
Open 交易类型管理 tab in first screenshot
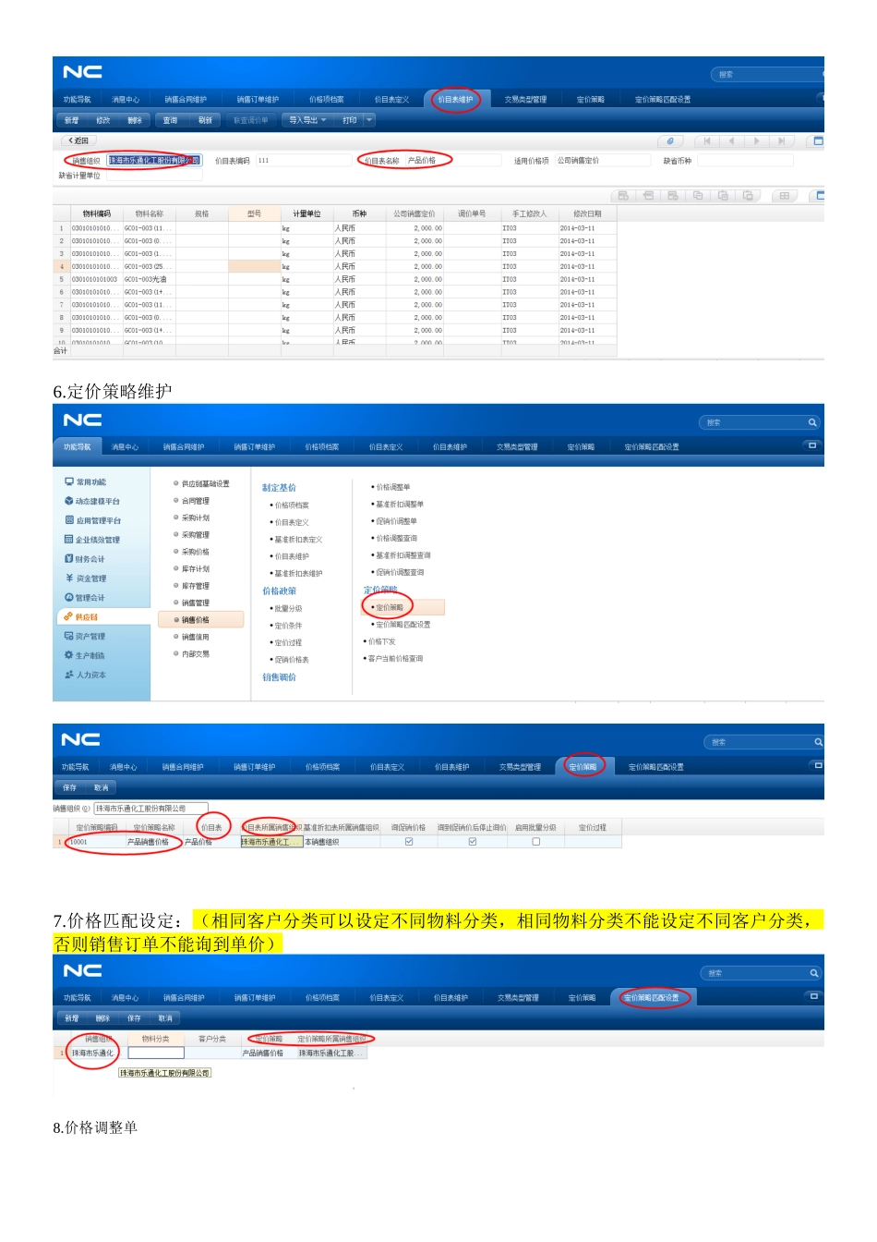(x=525, y=100)
